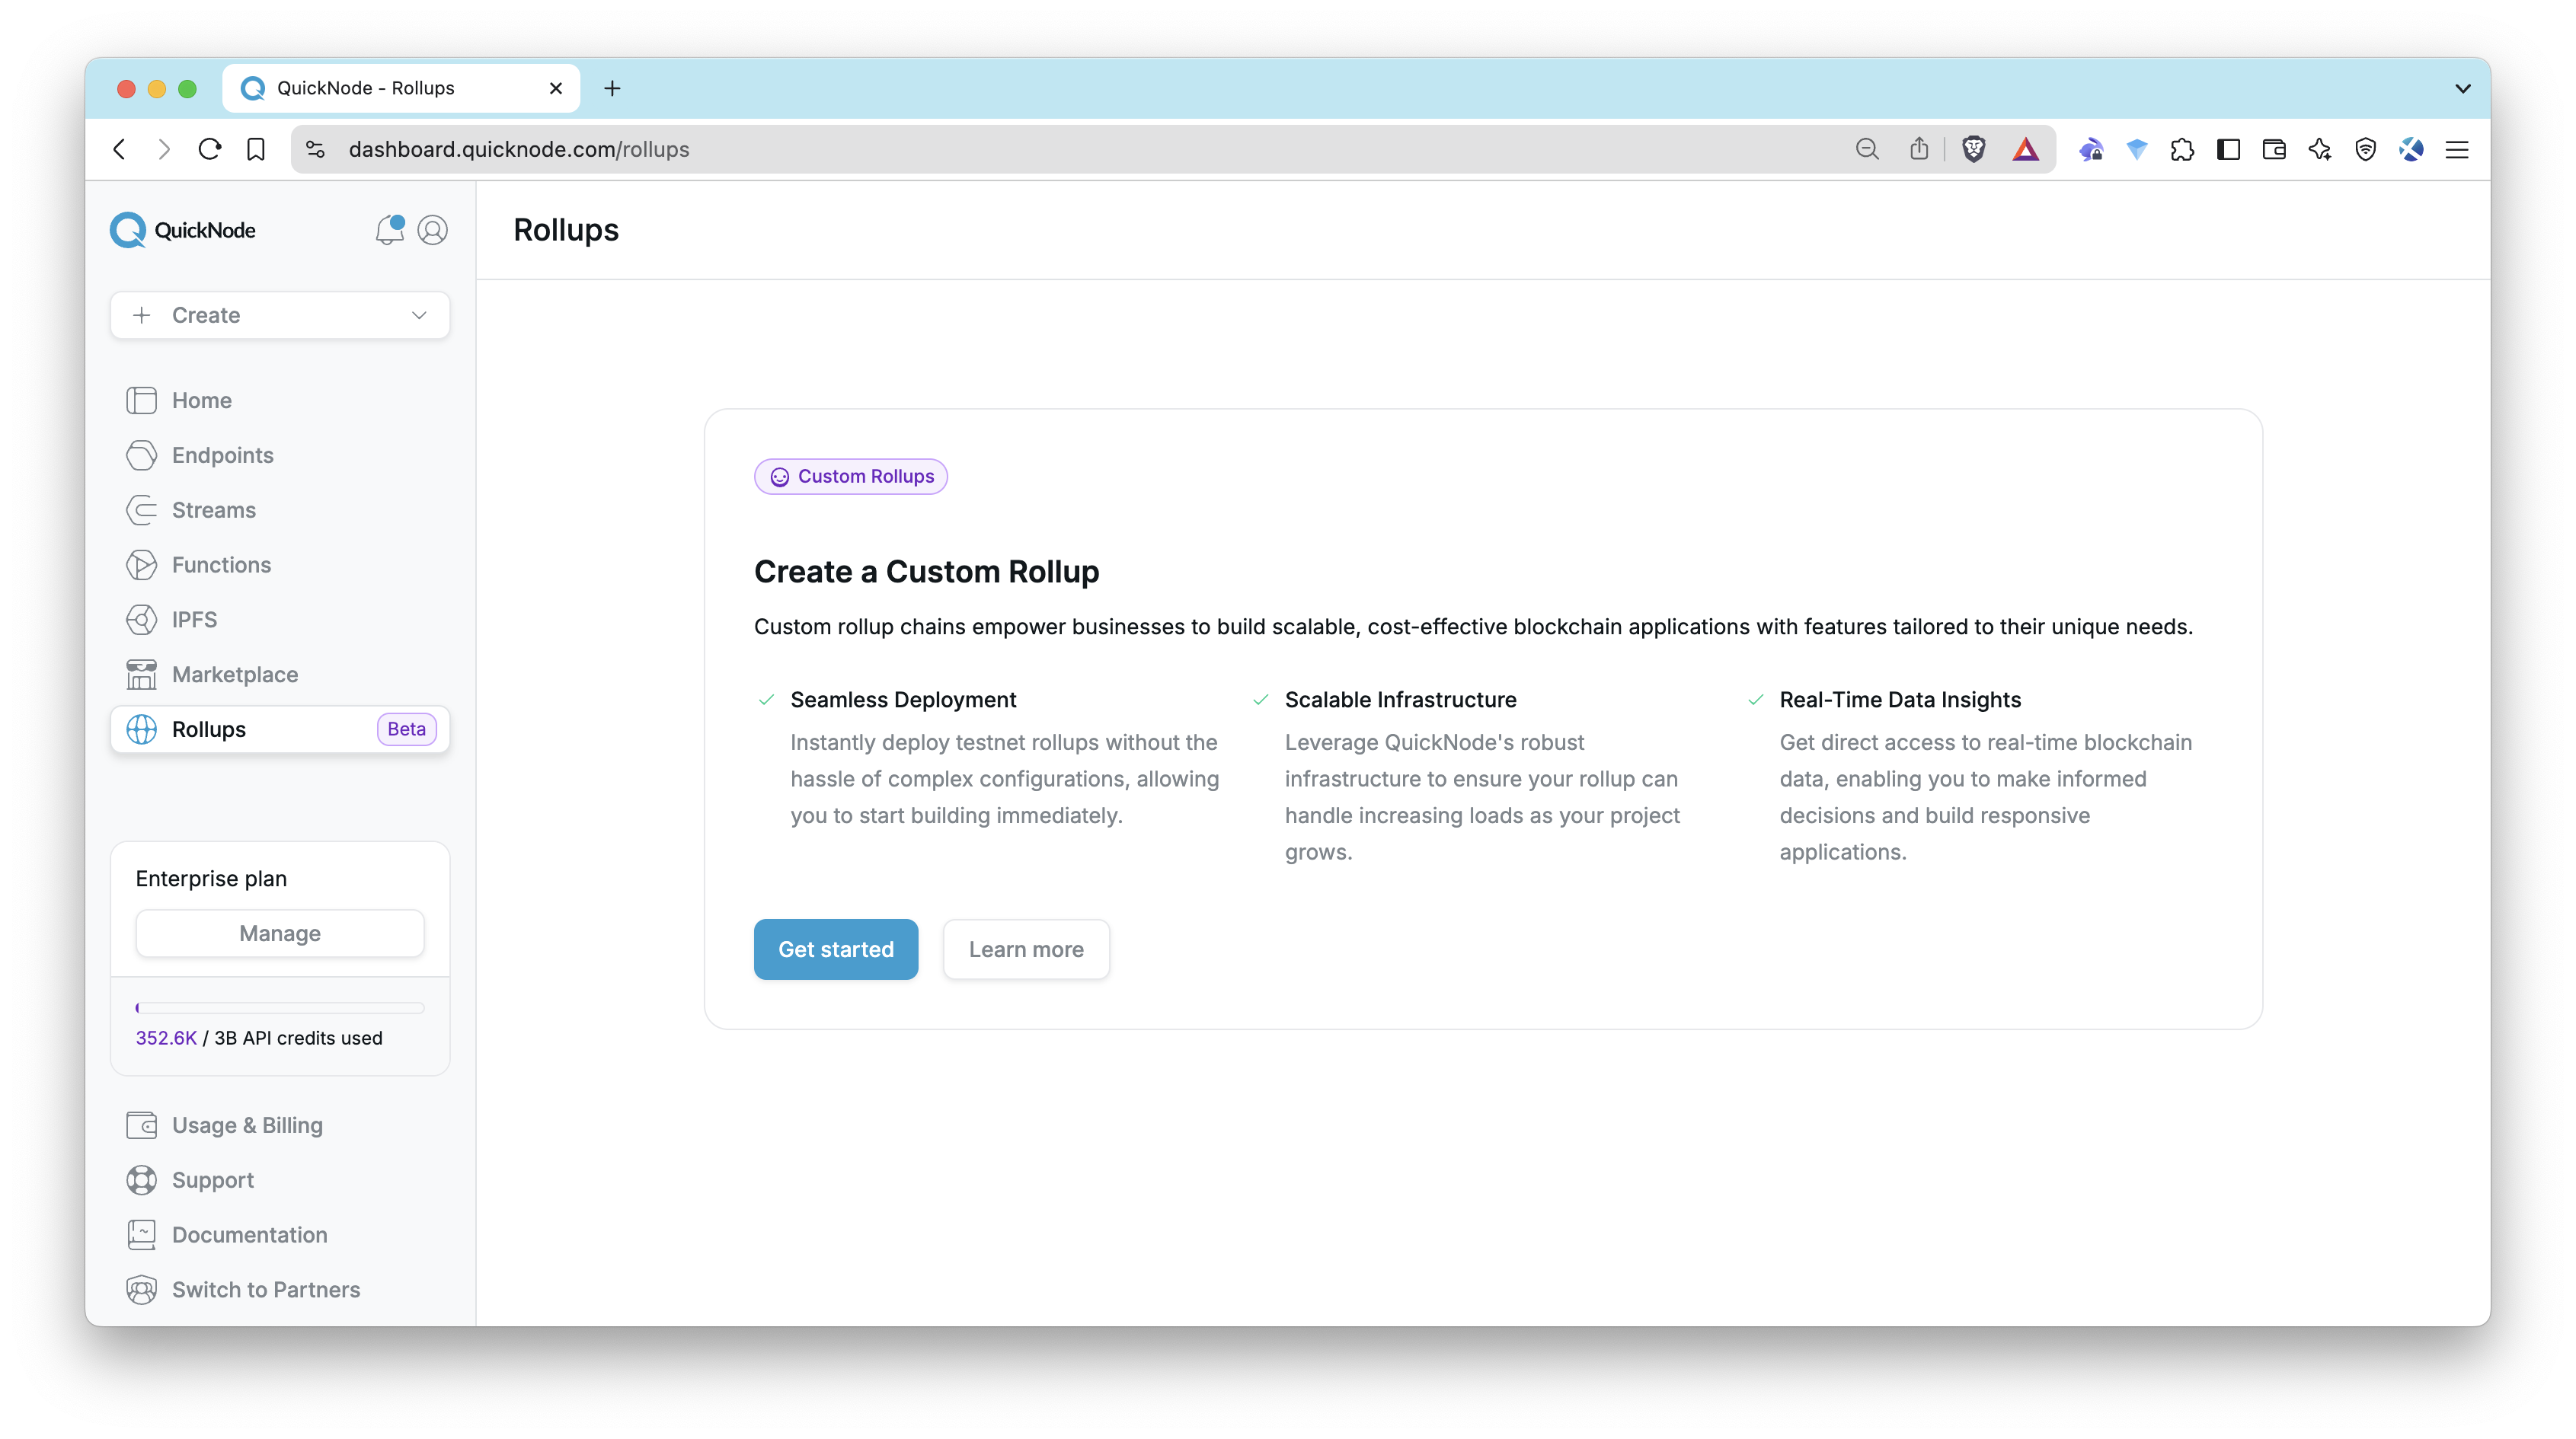Open the tab list chevron in title bar
This screenshot has height=1439, width=2576.
(2462, 88)
